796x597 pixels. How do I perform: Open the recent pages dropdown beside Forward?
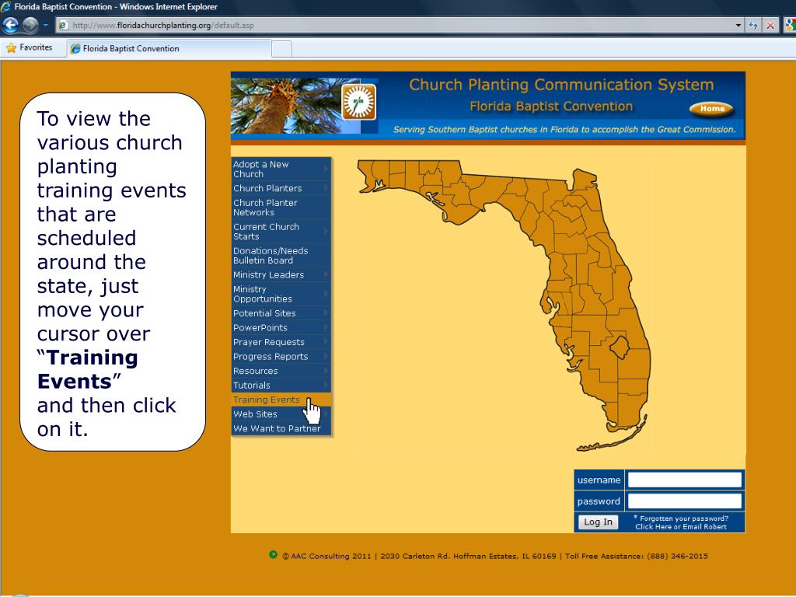pos(45,25)
